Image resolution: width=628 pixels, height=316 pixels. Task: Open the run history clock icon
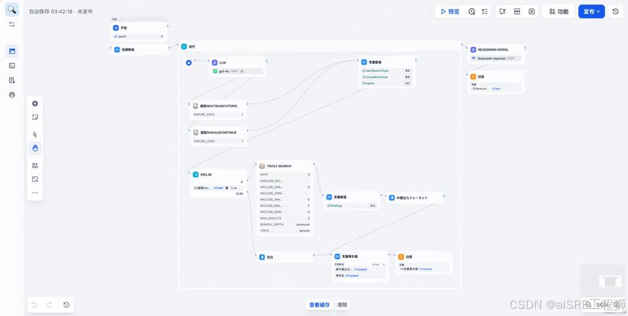472,12
